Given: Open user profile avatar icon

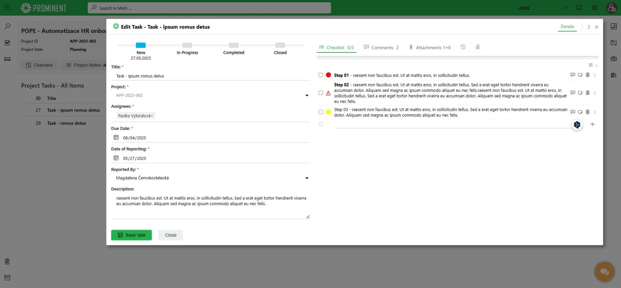Looking at the screenshot, I should click(611, 8).
